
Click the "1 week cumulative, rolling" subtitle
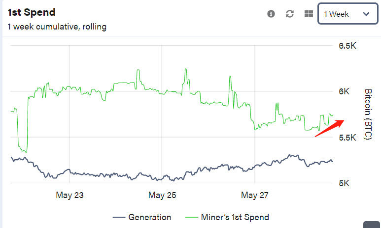(x=57, y=27)
